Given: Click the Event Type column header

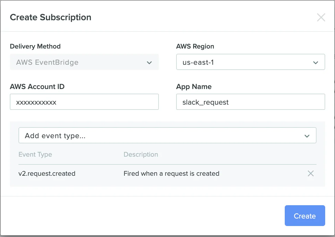Looking at the screenshot, I should coord(35,154).
